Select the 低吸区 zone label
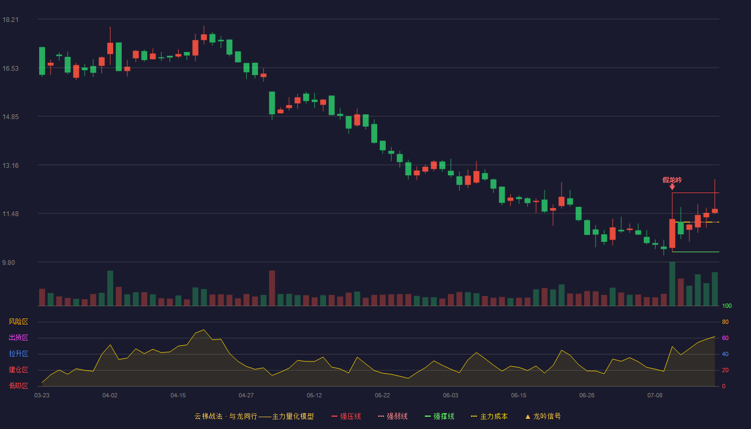 click(18, 386)
